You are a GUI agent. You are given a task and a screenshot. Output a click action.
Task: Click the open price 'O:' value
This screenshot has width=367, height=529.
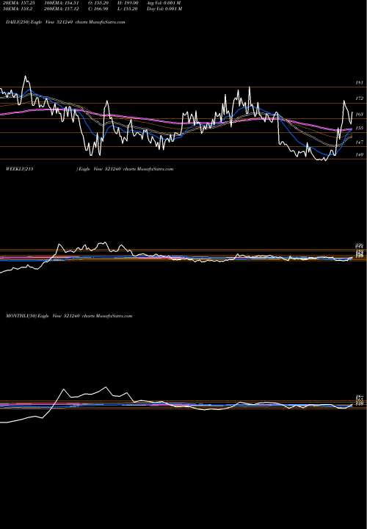(x=99, y=3)
